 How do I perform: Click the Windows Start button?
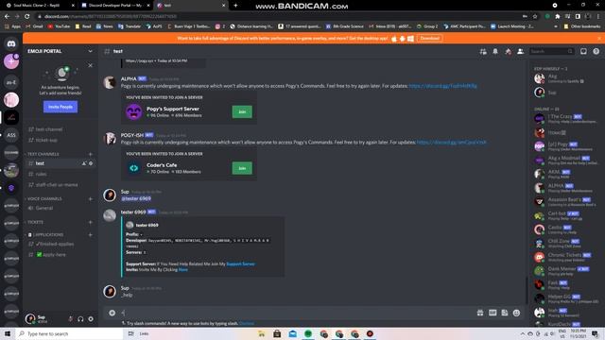[8, 333]
